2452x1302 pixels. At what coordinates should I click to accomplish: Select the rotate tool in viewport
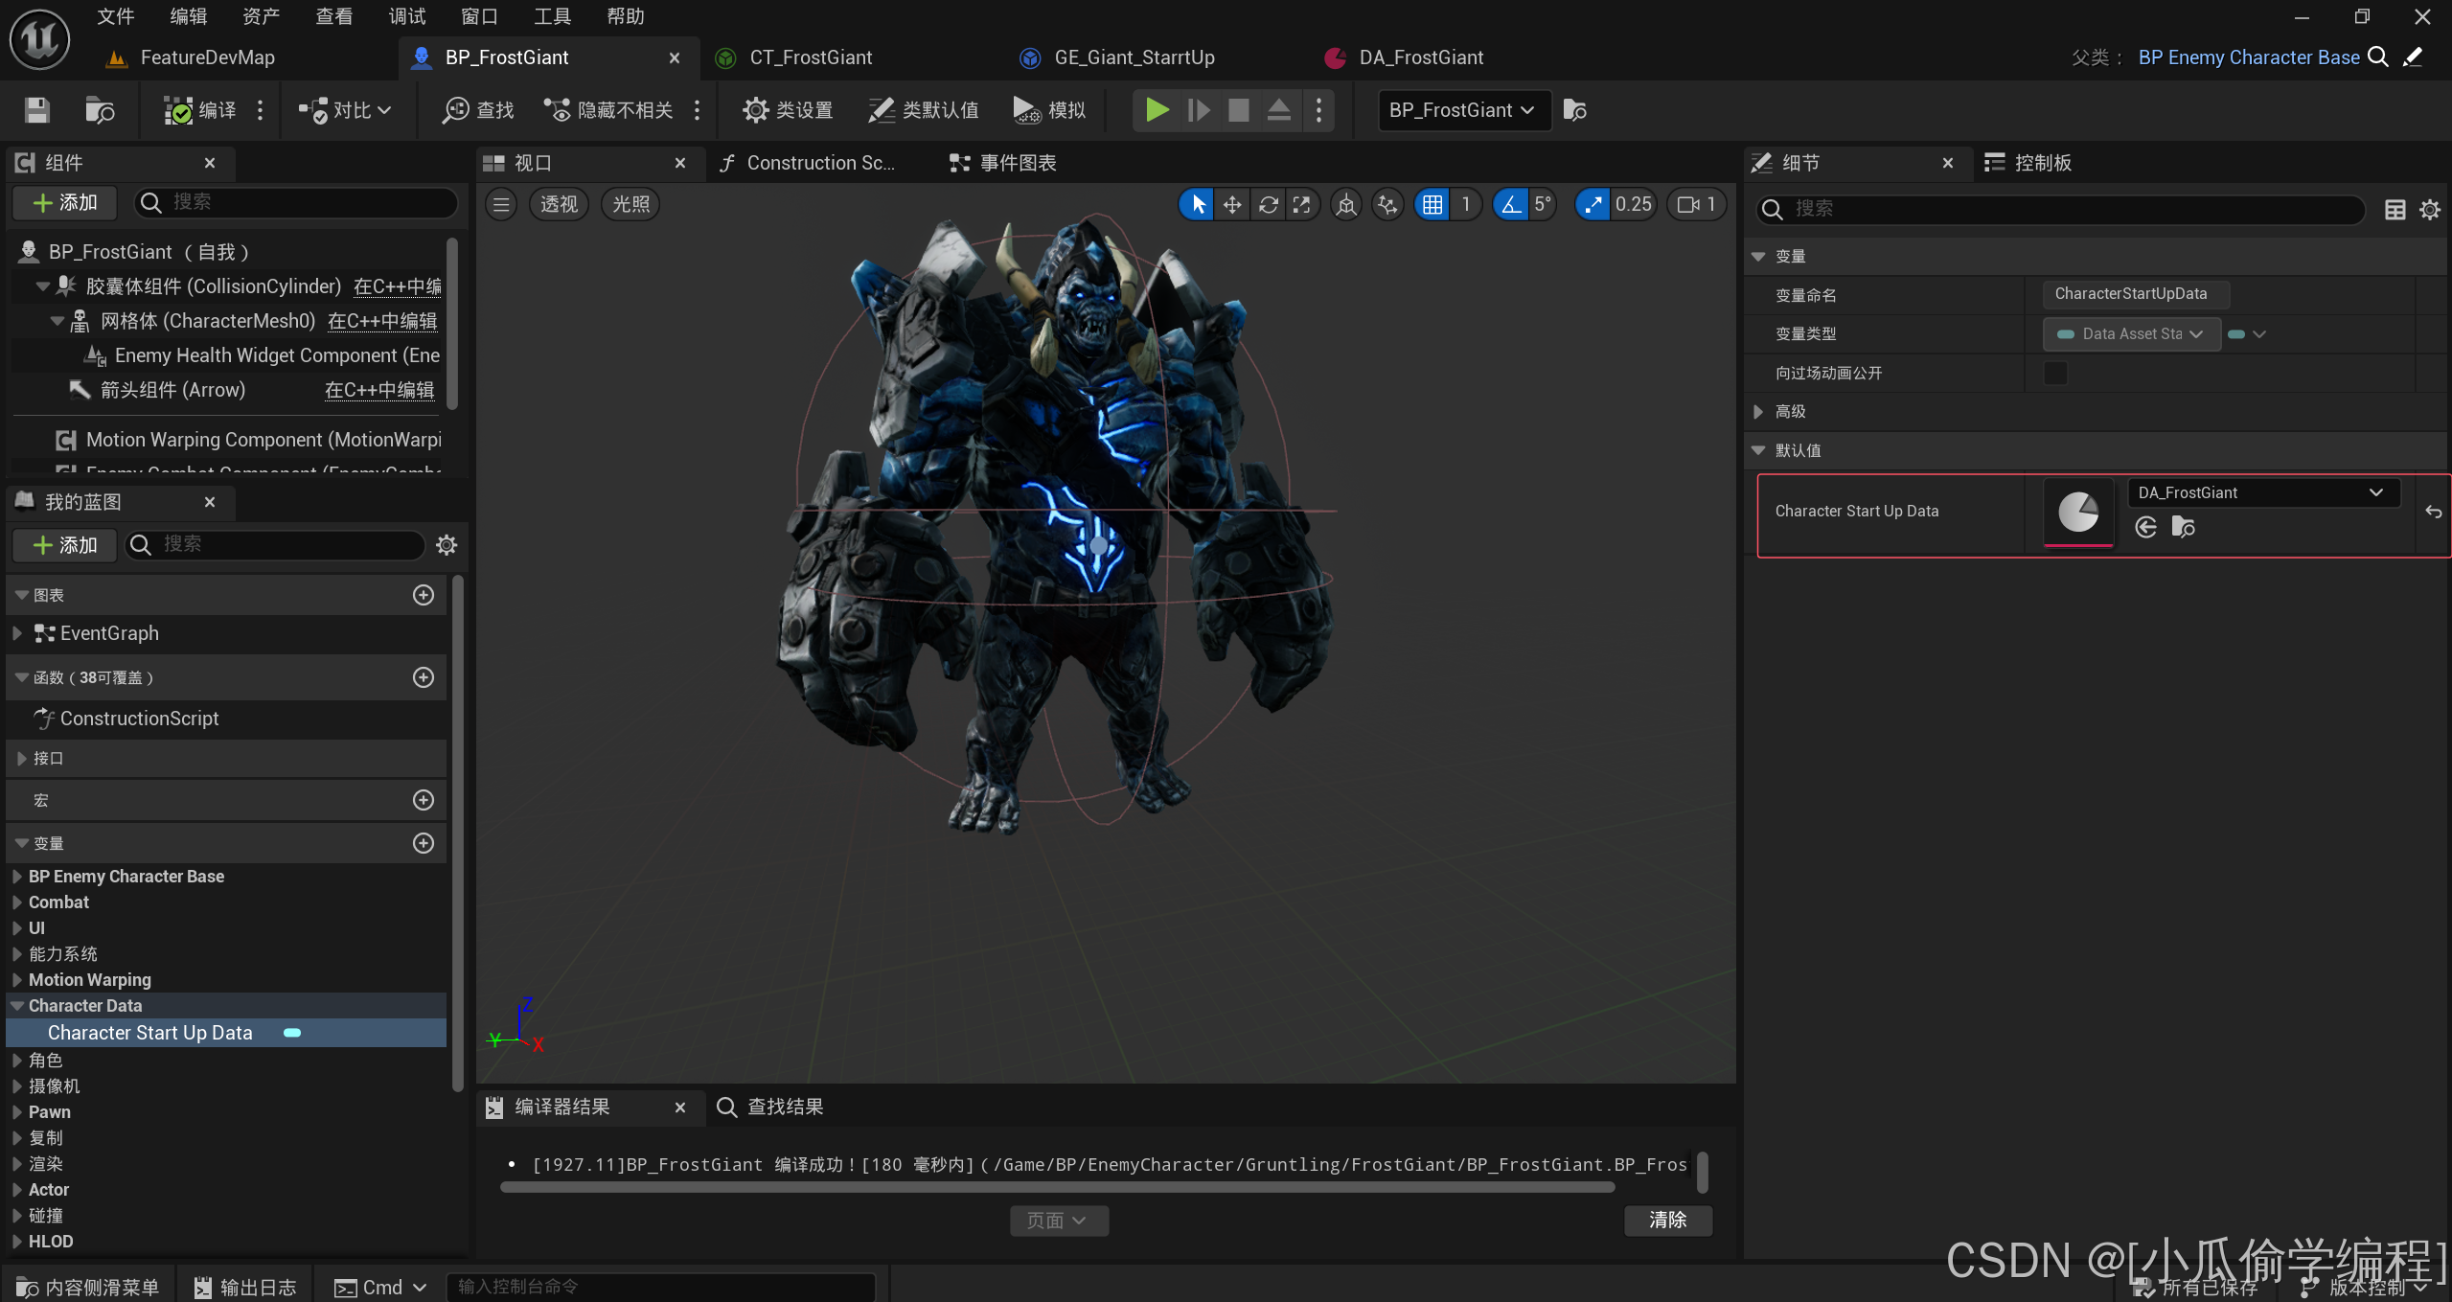1268,204
